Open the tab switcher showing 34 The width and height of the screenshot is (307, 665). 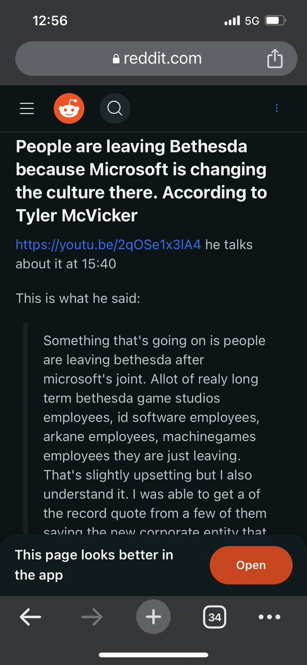coord(214,617)
